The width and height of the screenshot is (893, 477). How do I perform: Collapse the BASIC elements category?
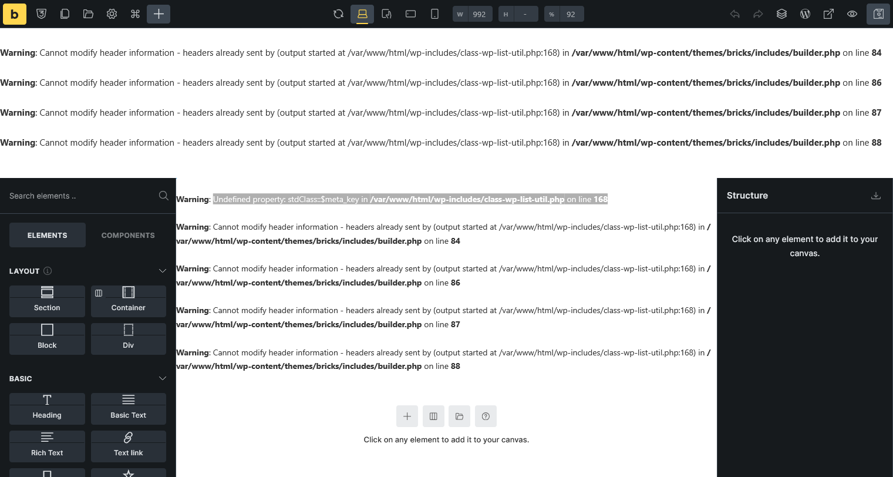[x=163, y=378]
